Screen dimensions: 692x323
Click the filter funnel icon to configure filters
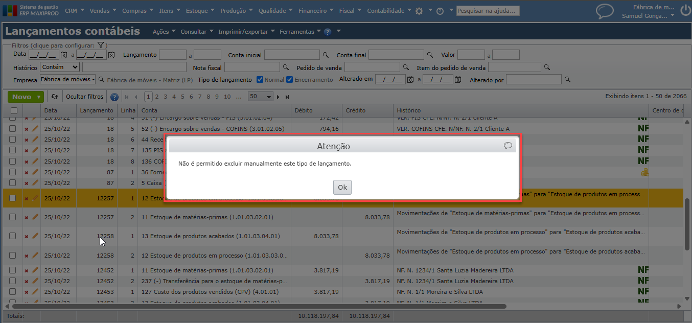tap(101, 45)
